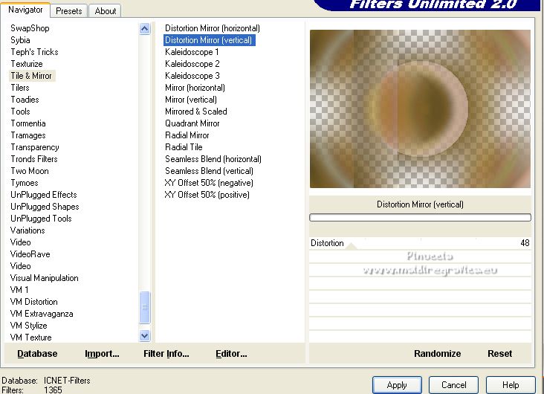Select Tools category
The width and height of the screenshot is (544, 394).
[20, 112]
